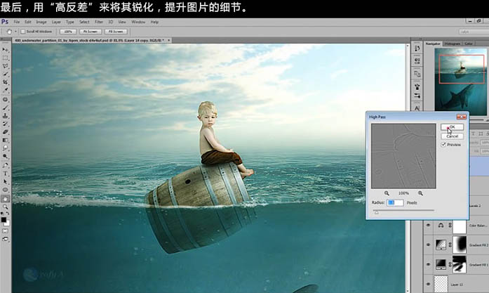
Task: Select the Move tool
Action: click(6, 50)
